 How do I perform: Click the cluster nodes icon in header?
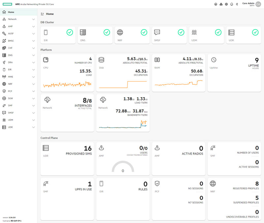[221, 4]
